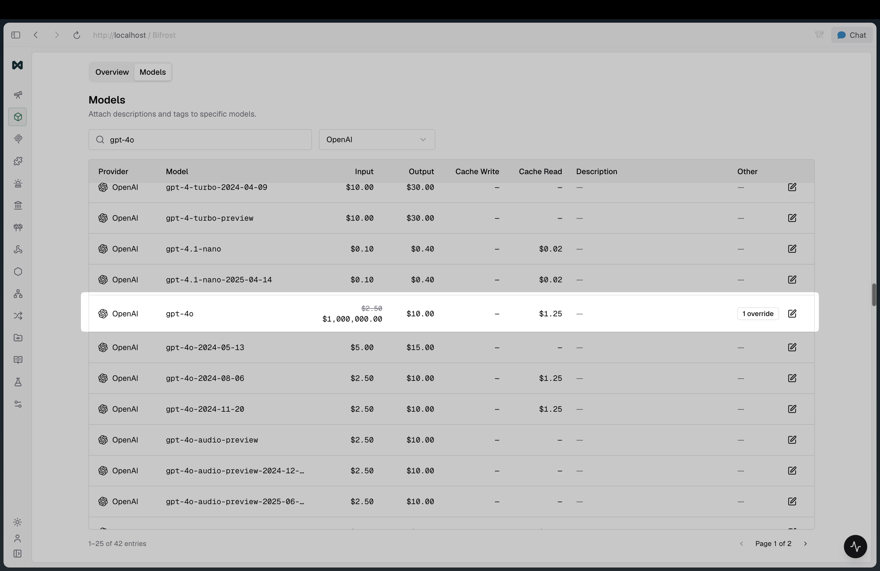Click the vertical scrollbar thumb
Screen dimensions: 880x571
coord(874,295)
